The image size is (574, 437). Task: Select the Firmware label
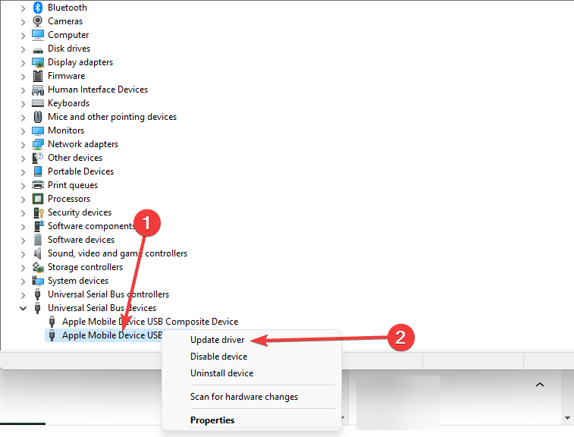66,76
